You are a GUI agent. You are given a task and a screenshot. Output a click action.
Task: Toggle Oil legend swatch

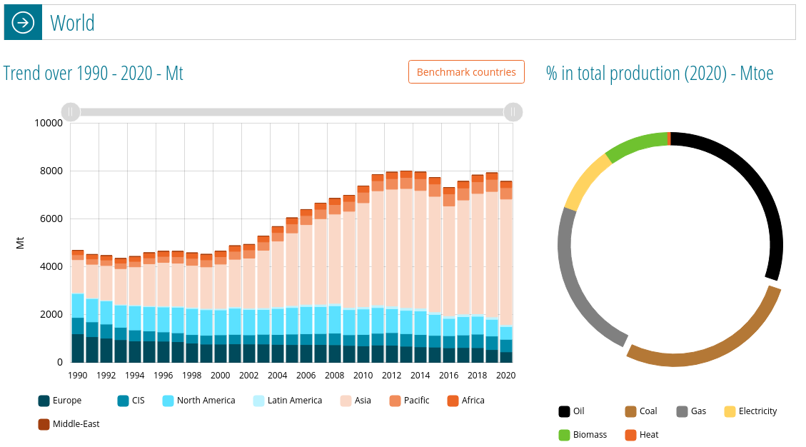[x=565, y=411]
